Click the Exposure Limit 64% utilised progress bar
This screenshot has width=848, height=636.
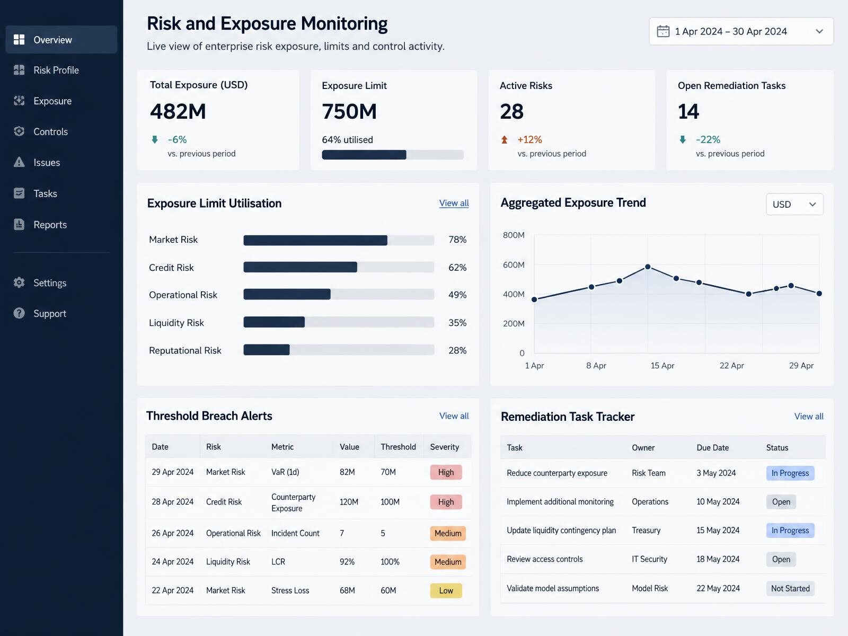(393, 155)
